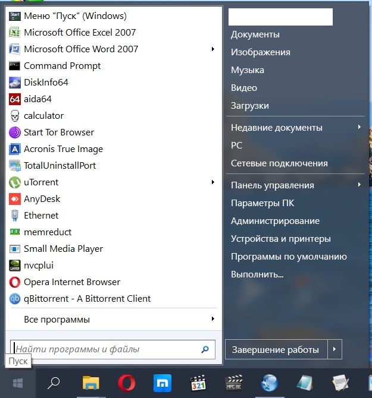Launch Microsoft Office Excel 2007 icon
The width and height of the screenshot is (372, 398).
coord(15,33)
